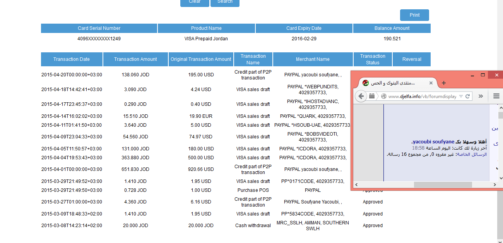Click the Transaction Date column header
This screenshot has height=243, width=503.
pos(72,59)
